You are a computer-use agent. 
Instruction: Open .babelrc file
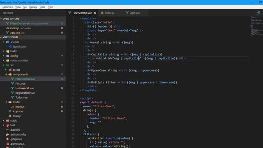click(15, 130)
